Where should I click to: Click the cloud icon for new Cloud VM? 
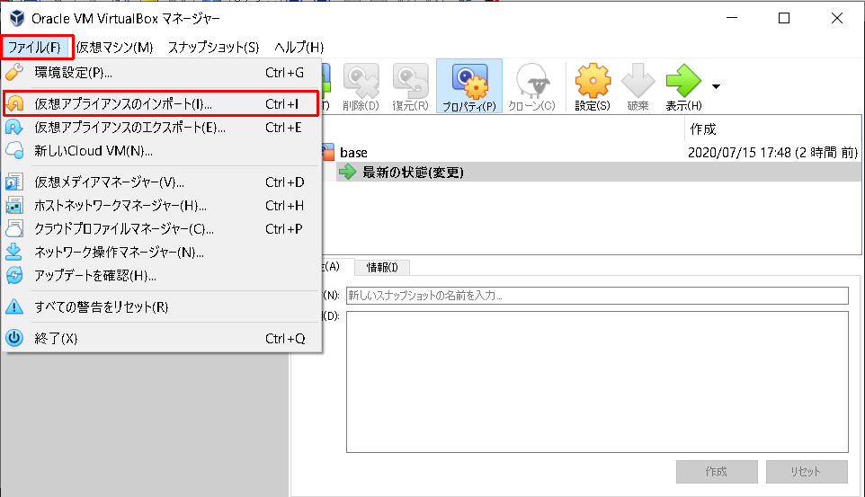click(x=14, y=151)
